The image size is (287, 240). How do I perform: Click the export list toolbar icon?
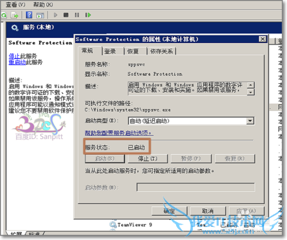coord(14,15)
